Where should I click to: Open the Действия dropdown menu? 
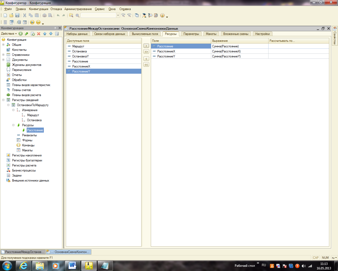point(9,34)
